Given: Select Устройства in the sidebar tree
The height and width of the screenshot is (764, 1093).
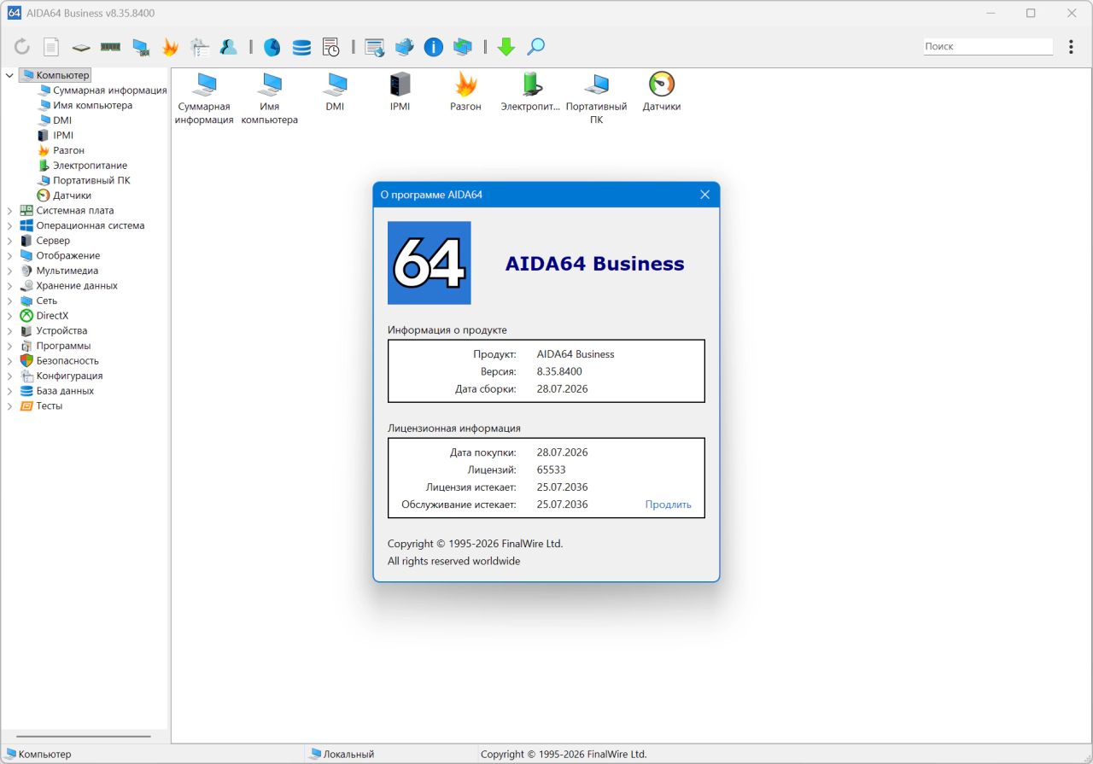Looking at the screenshot, I should [x=61, y=330].
